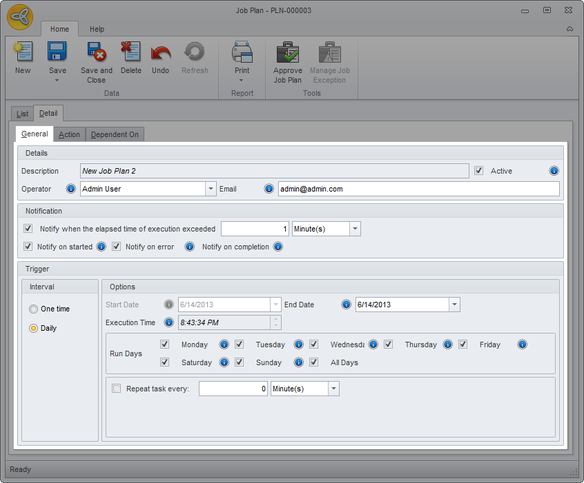Click the Execution Time spinner arrows

(275, 322)
